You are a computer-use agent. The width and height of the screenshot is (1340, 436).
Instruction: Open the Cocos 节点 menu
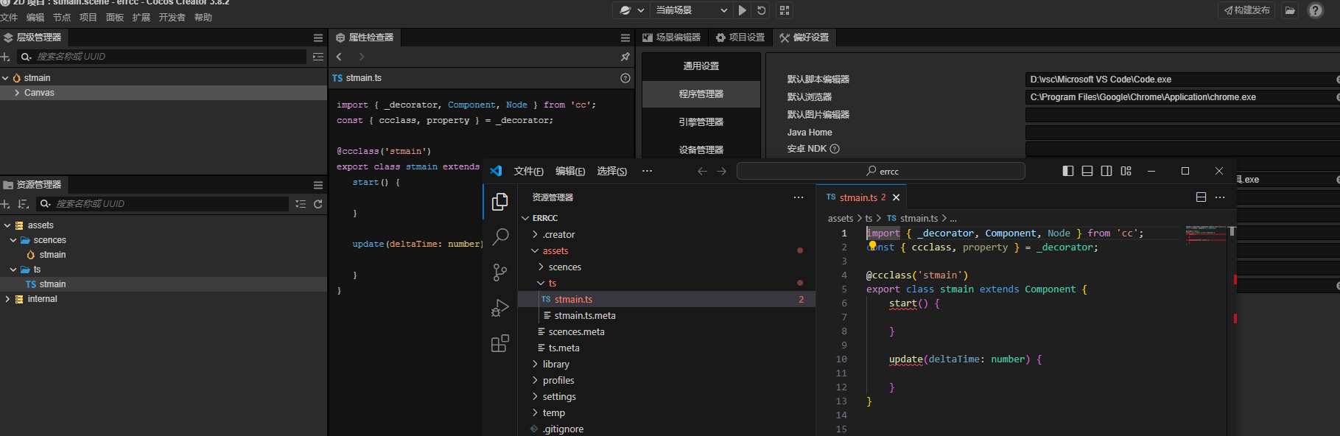click(x=62, y=18)
